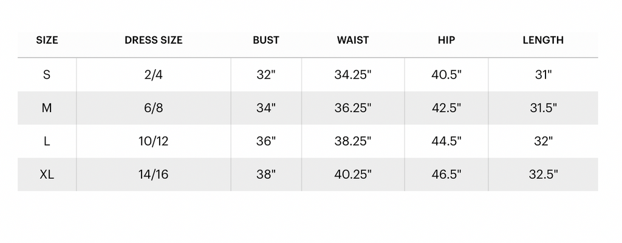This screenshot has height=243, width=622.
Task: Click the WAIST column header
Action: coord(353,41)
